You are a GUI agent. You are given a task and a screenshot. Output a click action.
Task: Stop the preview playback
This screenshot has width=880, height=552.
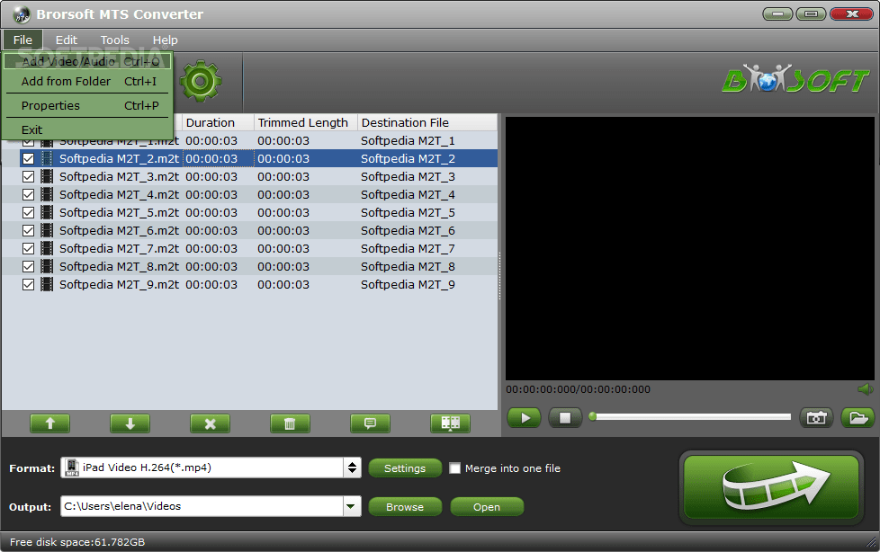point(565,418)
